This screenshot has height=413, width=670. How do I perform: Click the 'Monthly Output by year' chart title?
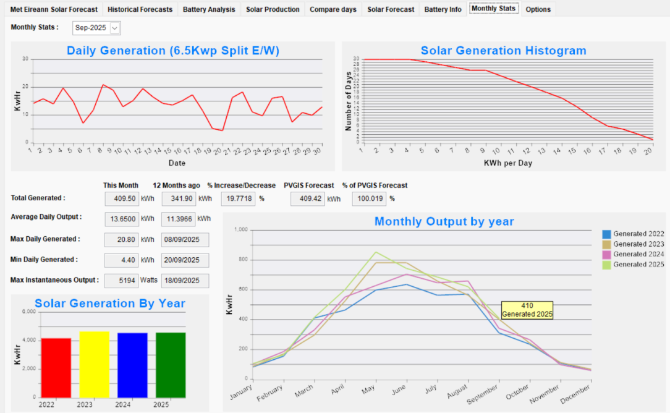tap(444, 221)
